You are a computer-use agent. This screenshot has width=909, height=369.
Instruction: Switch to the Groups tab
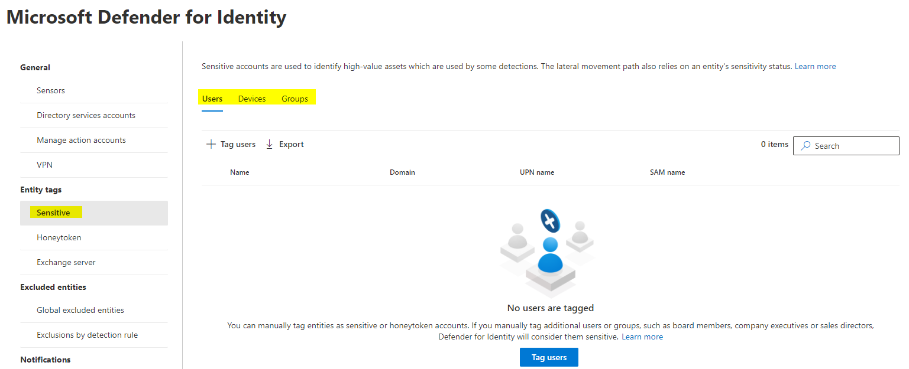(x=295, y=99)
